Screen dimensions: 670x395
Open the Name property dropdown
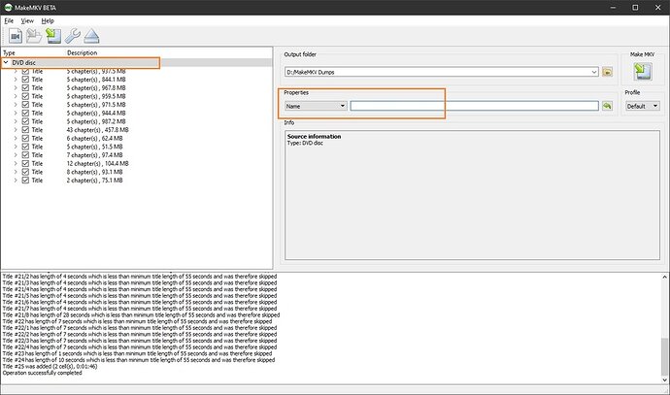pos(316,106)
